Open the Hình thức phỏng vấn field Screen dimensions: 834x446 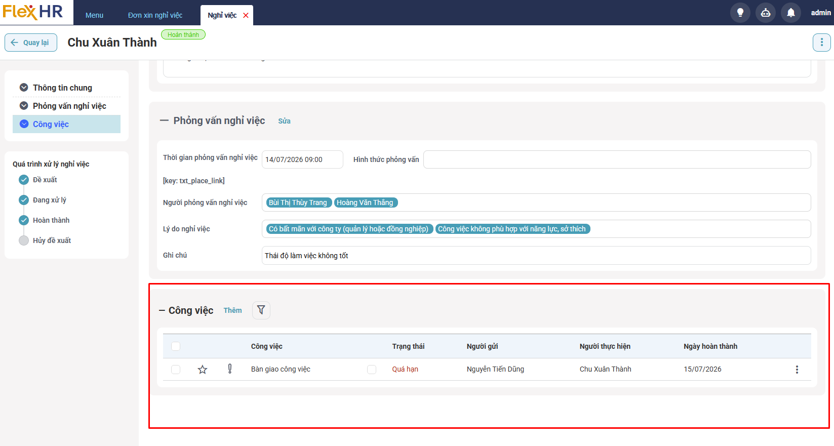pyautogui.click(x=617, y=159)
